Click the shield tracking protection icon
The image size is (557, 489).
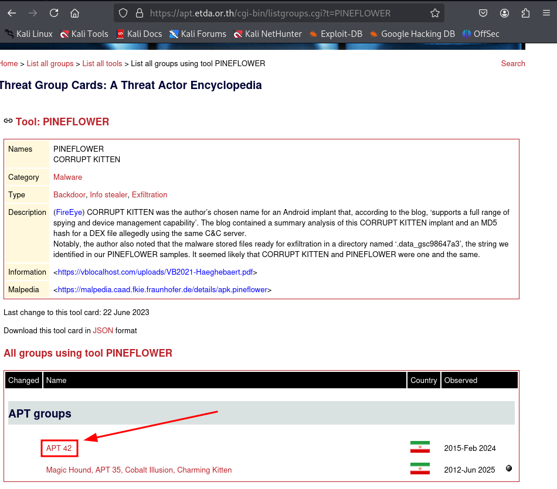[x=123, y=13]
